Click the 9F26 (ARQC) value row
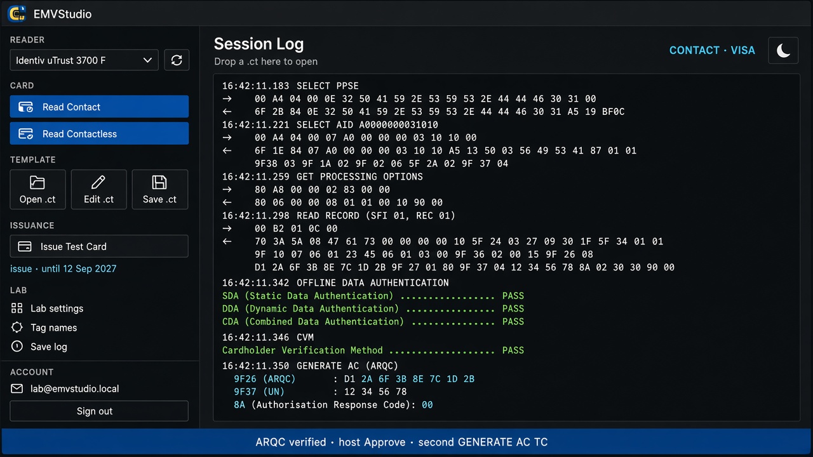Image resolution: width=813 pixels, height=457 pixels. tap(354, 379)
